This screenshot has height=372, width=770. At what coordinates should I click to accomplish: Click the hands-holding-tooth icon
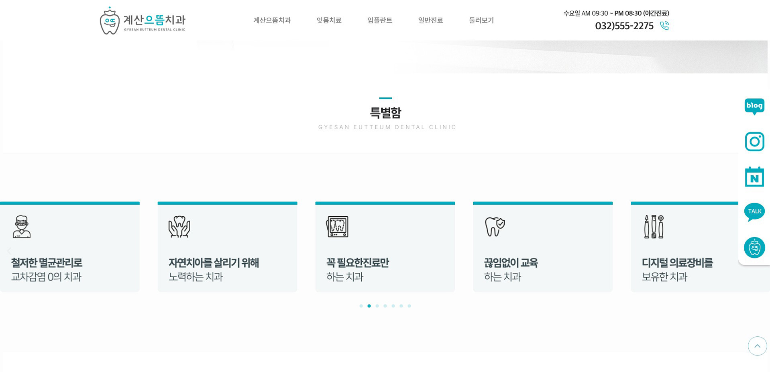point(179,226)
